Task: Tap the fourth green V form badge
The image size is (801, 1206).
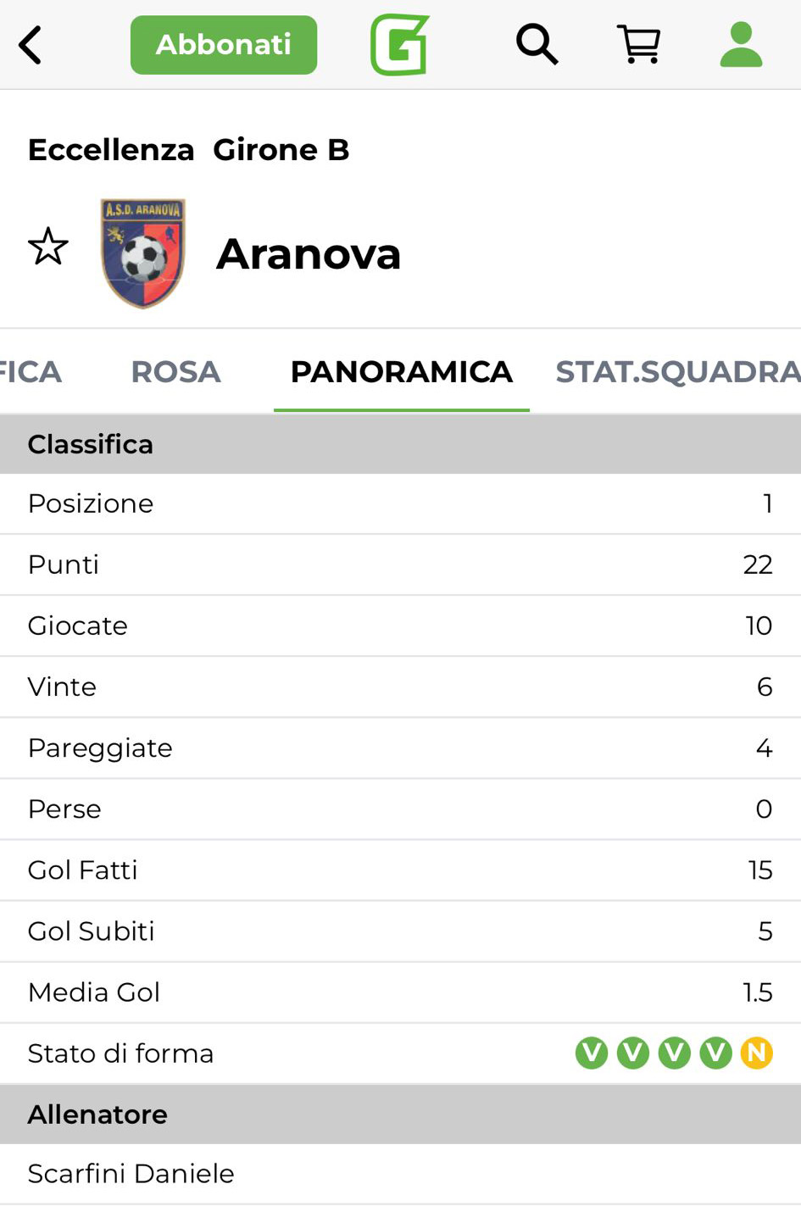Action: click(715, 1053)
